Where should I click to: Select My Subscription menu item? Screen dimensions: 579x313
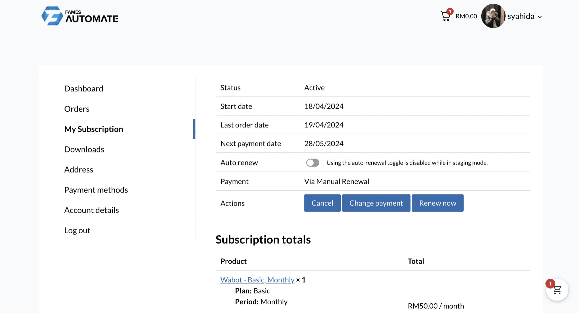[94, 129]
